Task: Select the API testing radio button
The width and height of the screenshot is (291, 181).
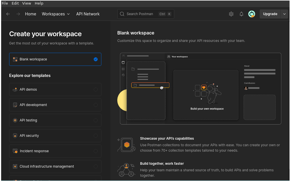Action: click(x=96, y=120)
